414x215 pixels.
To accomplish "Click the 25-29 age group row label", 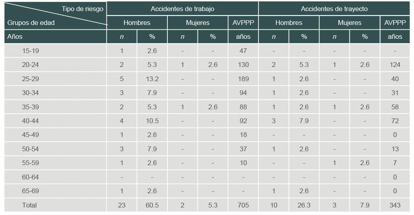I will 30,79.
